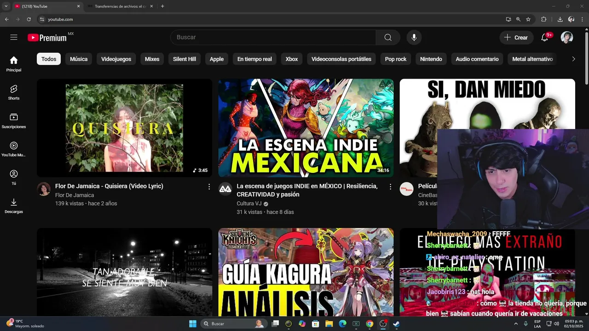Click the YouTube search Buscar field
Image resolution: width=589 pixels, height=331 pixels.
click(273, 37)
